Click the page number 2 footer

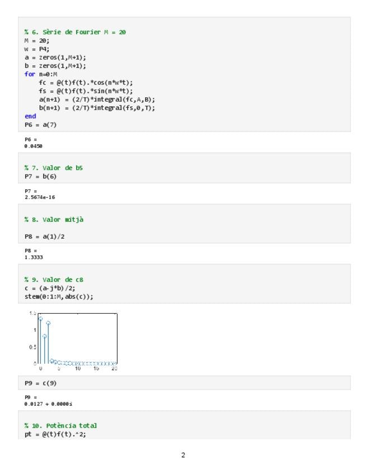[183, 455]
